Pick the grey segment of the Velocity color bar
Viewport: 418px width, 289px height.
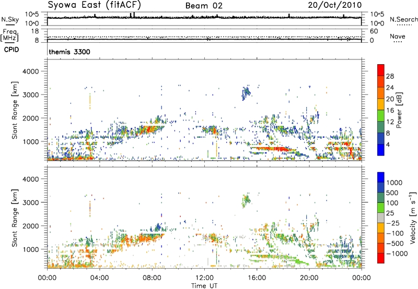381,218
